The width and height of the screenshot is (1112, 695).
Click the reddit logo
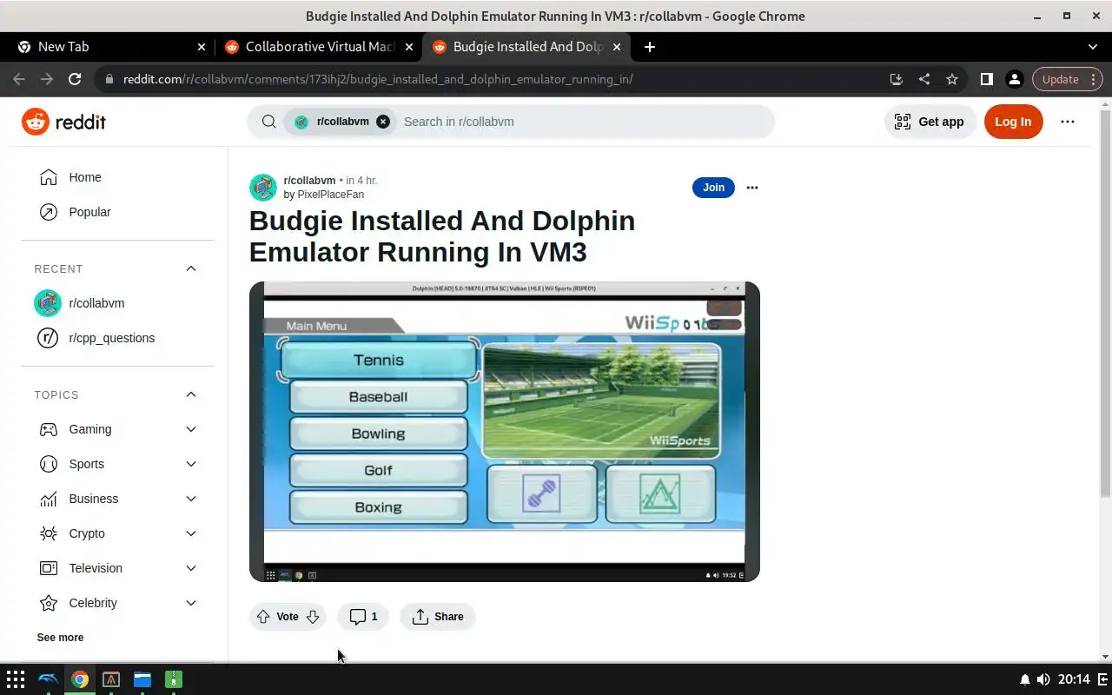pyautogui.click(x=63, y=122)
